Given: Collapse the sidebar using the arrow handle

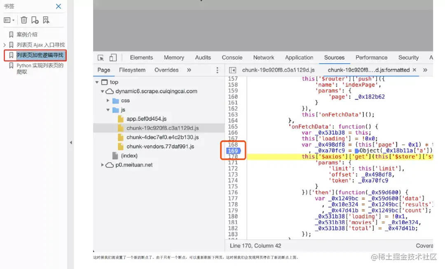Looking at the screenshot, I should point(71,143).
